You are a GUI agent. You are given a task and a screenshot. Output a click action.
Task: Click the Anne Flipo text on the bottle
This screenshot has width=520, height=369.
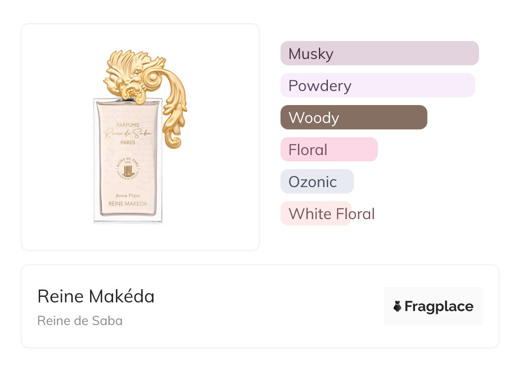128,196
